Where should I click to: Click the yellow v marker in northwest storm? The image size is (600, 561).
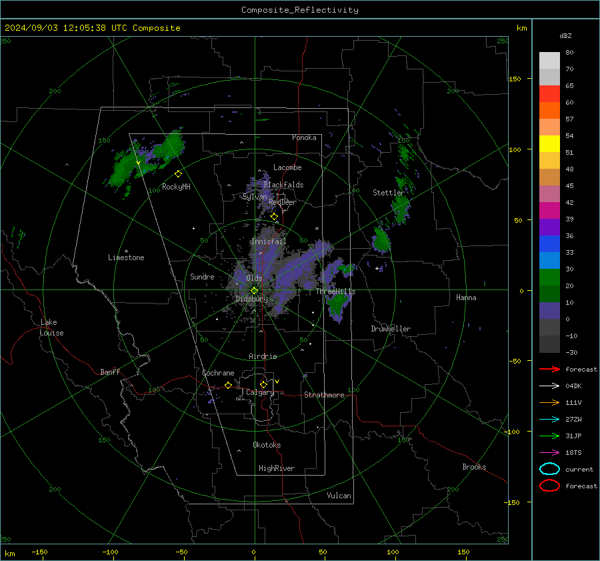139,163
